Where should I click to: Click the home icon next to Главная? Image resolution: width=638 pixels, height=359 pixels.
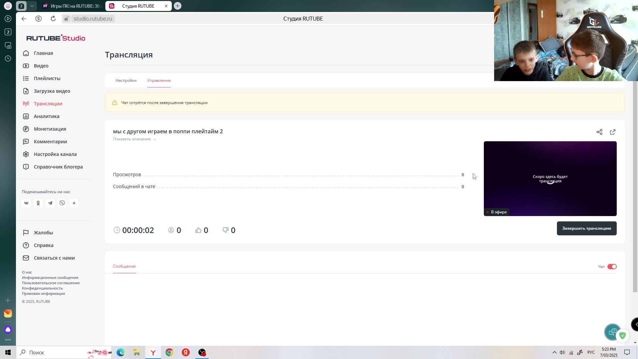pos(26,53)
